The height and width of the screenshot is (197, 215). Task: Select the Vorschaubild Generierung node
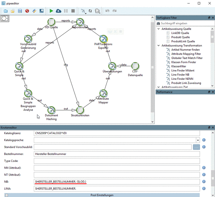(x=28, y=39)
